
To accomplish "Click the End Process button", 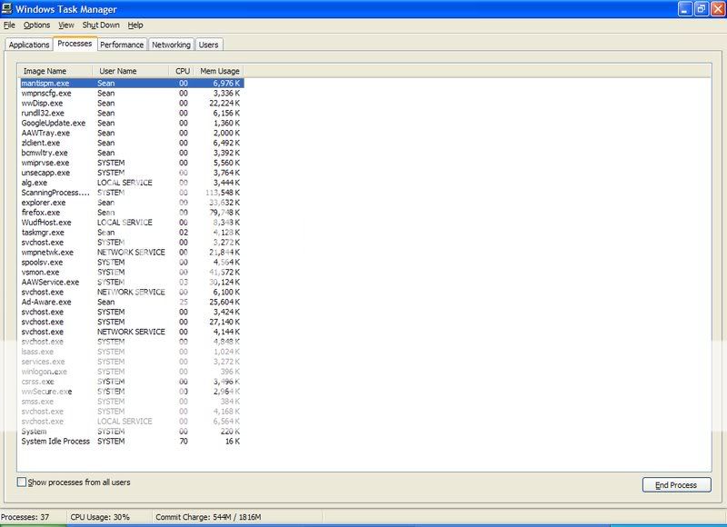I will click(676, 485).
